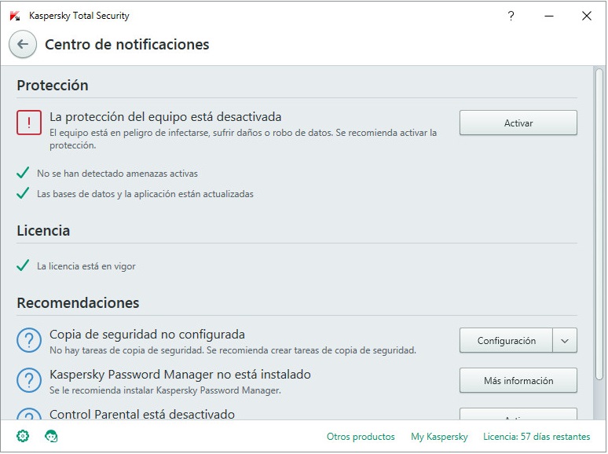Click the red protection warning icon
This screenshot has width=608, height=454.
[x=29, y=123]
